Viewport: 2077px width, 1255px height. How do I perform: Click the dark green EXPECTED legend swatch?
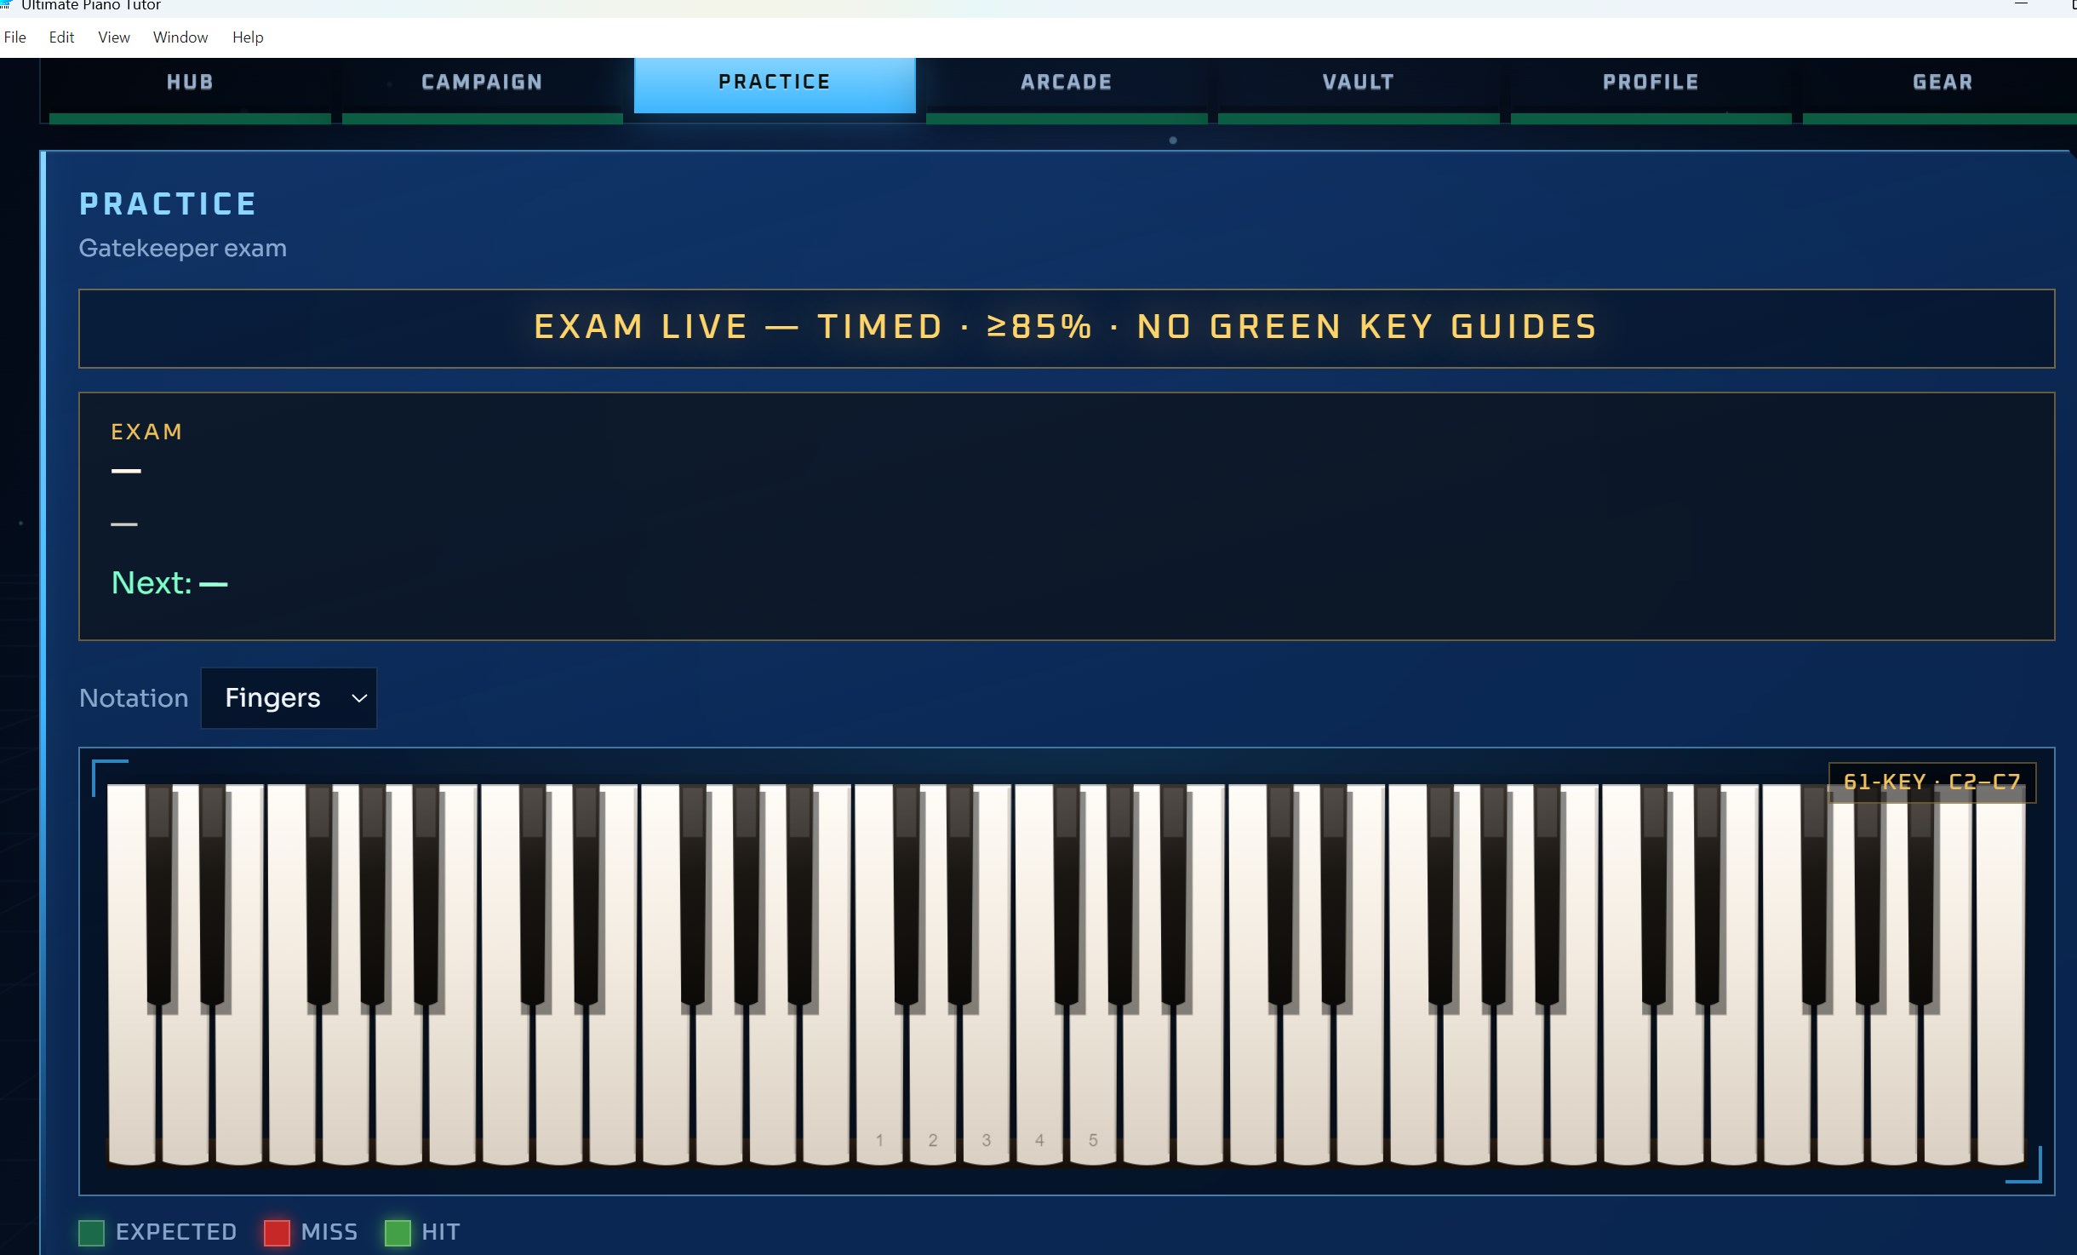(x=91, y=1232)
